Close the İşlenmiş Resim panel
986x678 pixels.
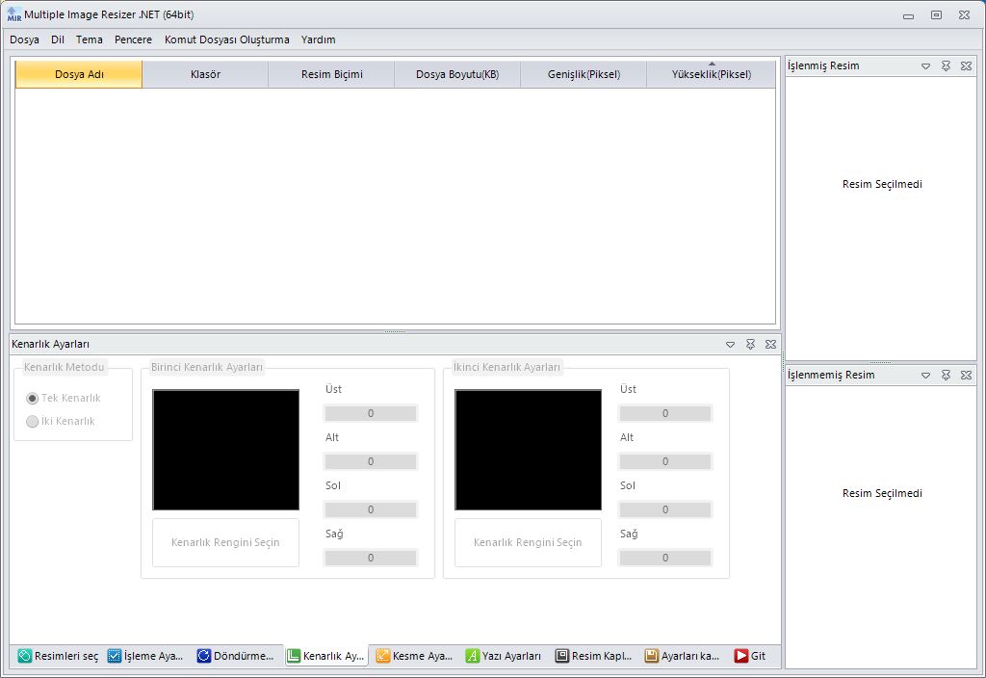tap(967, 66)
